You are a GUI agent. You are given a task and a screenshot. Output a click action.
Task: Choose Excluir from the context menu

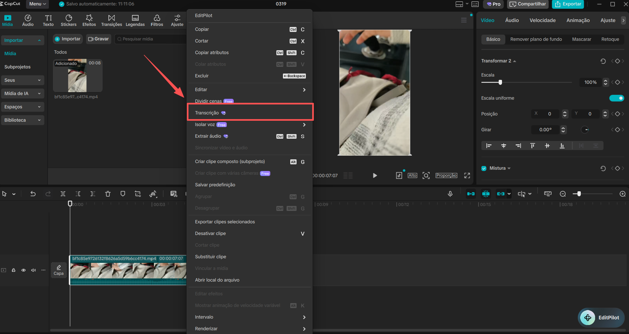pos(250,76)
